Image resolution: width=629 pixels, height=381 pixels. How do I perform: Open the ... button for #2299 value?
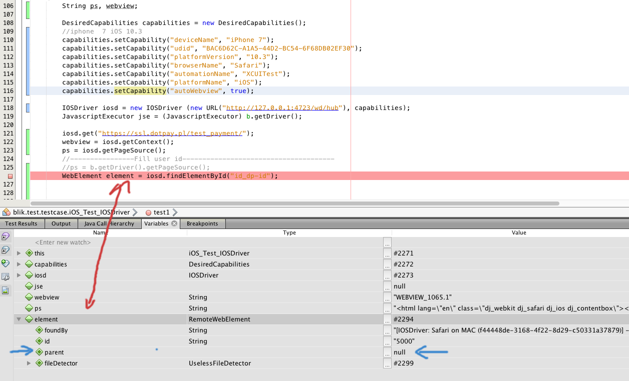[x=387, y=363]
